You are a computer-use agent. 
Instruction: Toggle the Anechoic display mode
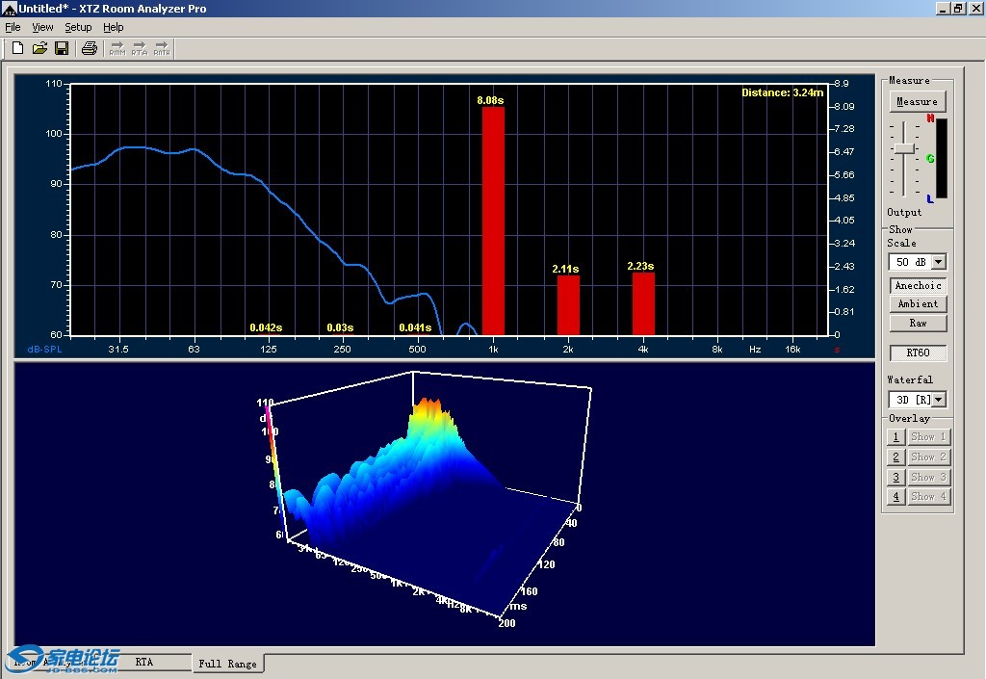pyautogui.click(x=918, y=285)
